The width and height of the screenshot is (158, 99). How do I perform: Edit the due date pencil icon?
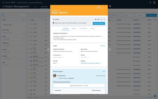(x=58, y=63)
